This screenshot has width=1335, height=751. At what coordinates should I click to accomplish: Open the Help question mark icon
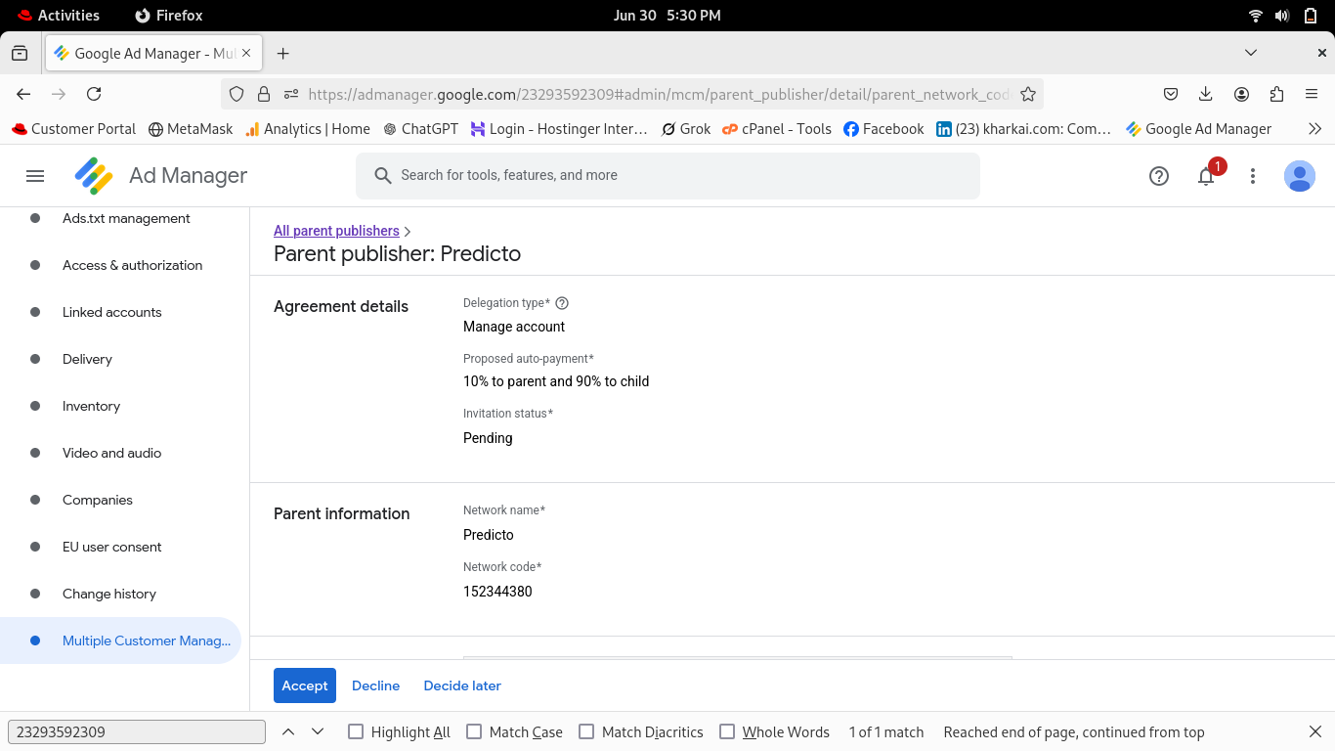point(1159,176)
